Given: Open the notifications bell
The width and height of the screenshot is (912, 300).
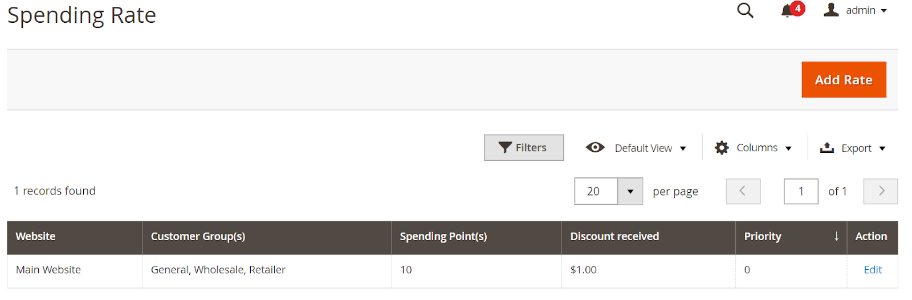Looking at the screenshot, I should (788, 11).
